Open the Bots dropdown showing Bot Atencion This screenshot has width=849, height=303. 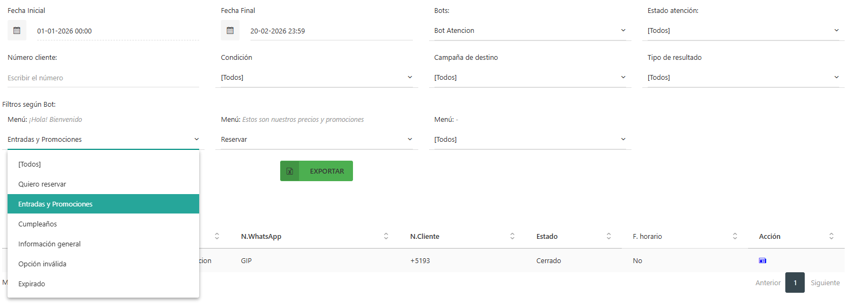pos(530,31)
